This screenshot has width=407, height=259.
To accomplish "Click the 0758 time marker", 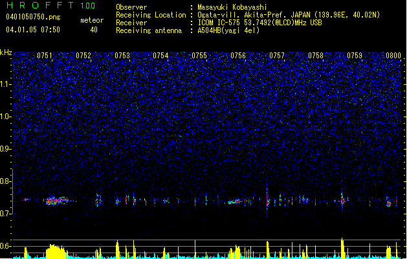I will [x=316, y=56].
